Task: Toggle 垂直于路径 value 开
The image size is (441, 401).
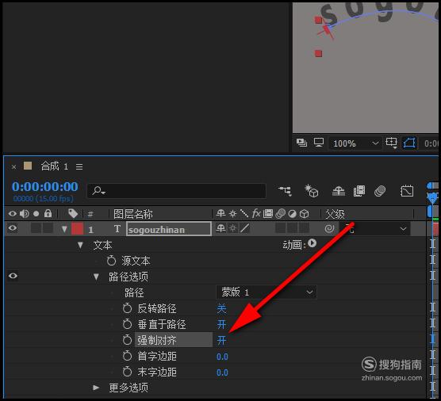Action: (221, 324)
